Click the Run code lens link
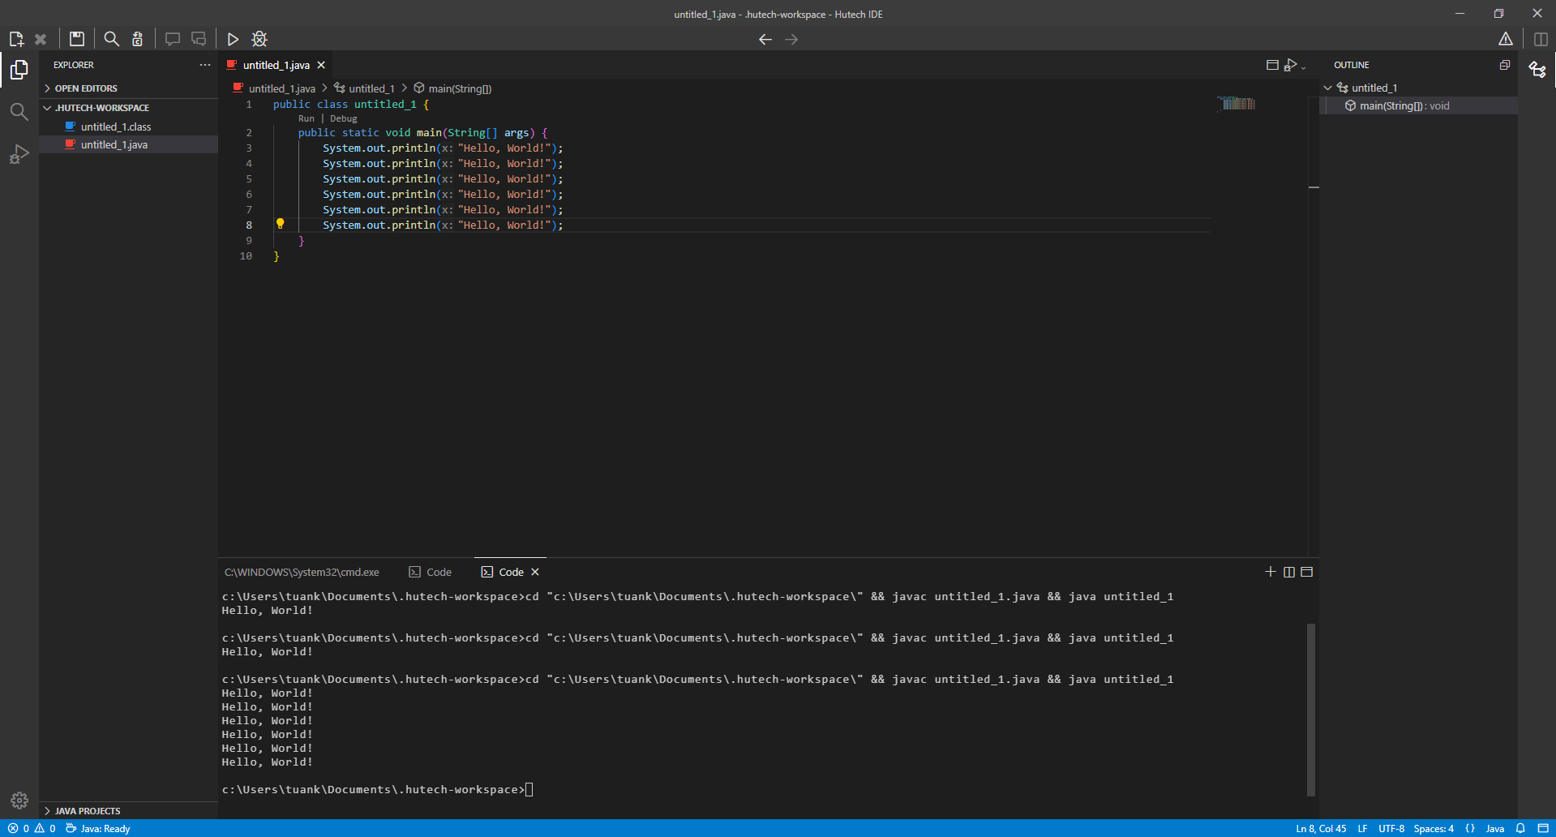 306,118
